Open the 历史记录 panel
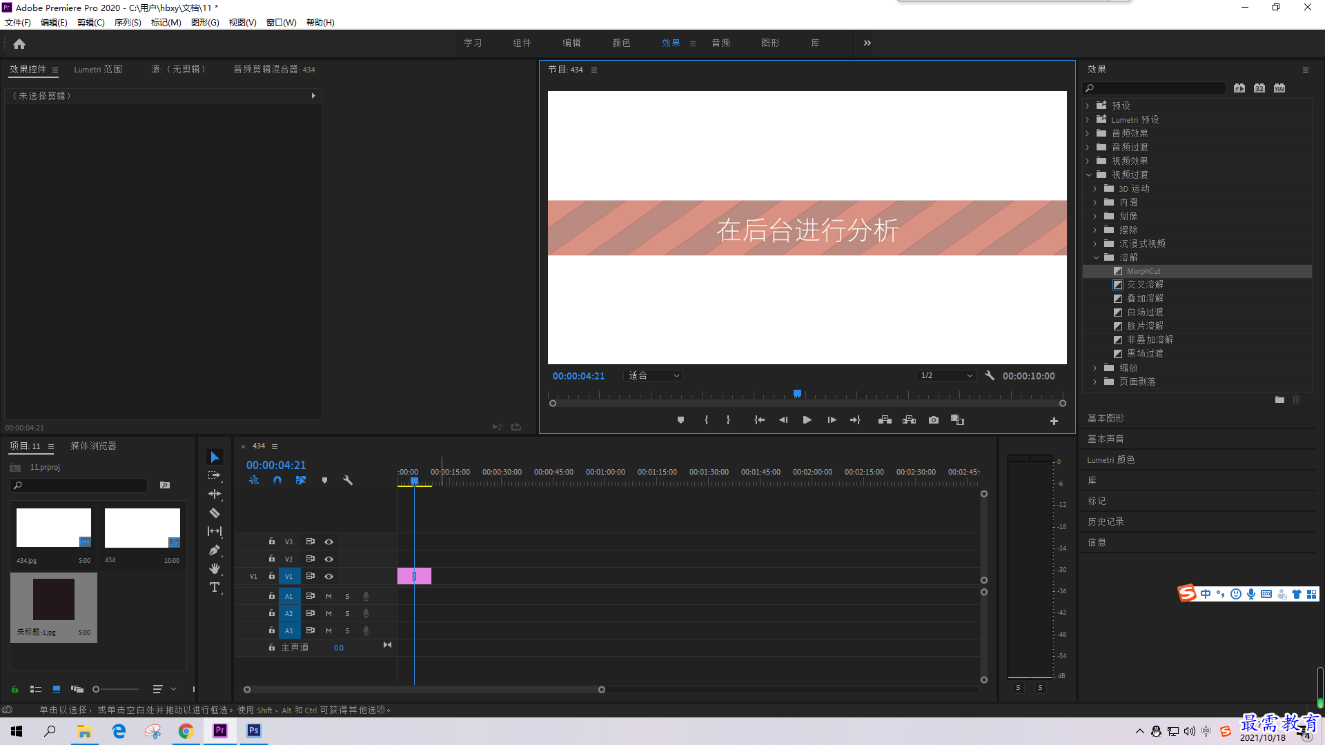The image size is (1325, 745). click(x=1106, y=521)
